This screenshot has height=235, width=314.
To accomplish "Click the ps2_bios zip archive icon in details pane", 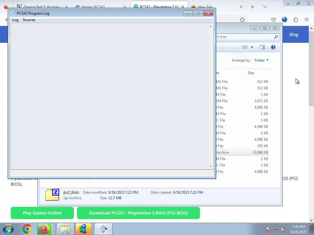I will pyautogui.click(x=52, y=195).
